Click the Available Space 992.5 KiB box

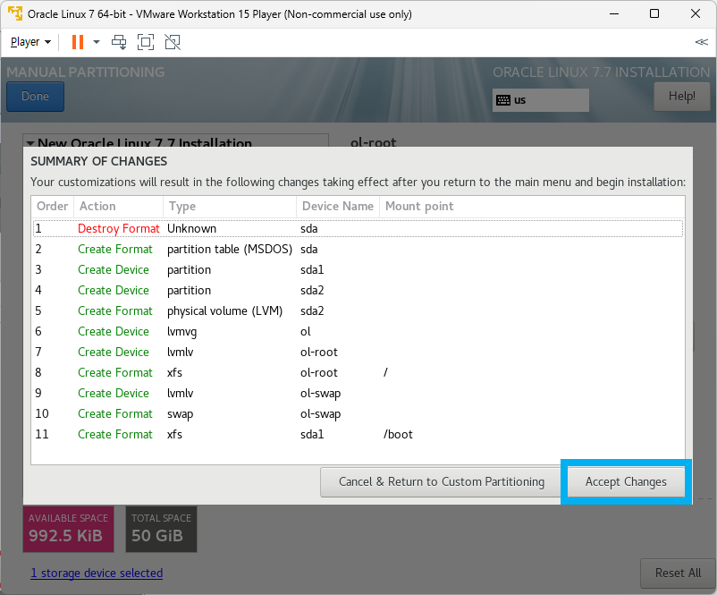[68, 529]
